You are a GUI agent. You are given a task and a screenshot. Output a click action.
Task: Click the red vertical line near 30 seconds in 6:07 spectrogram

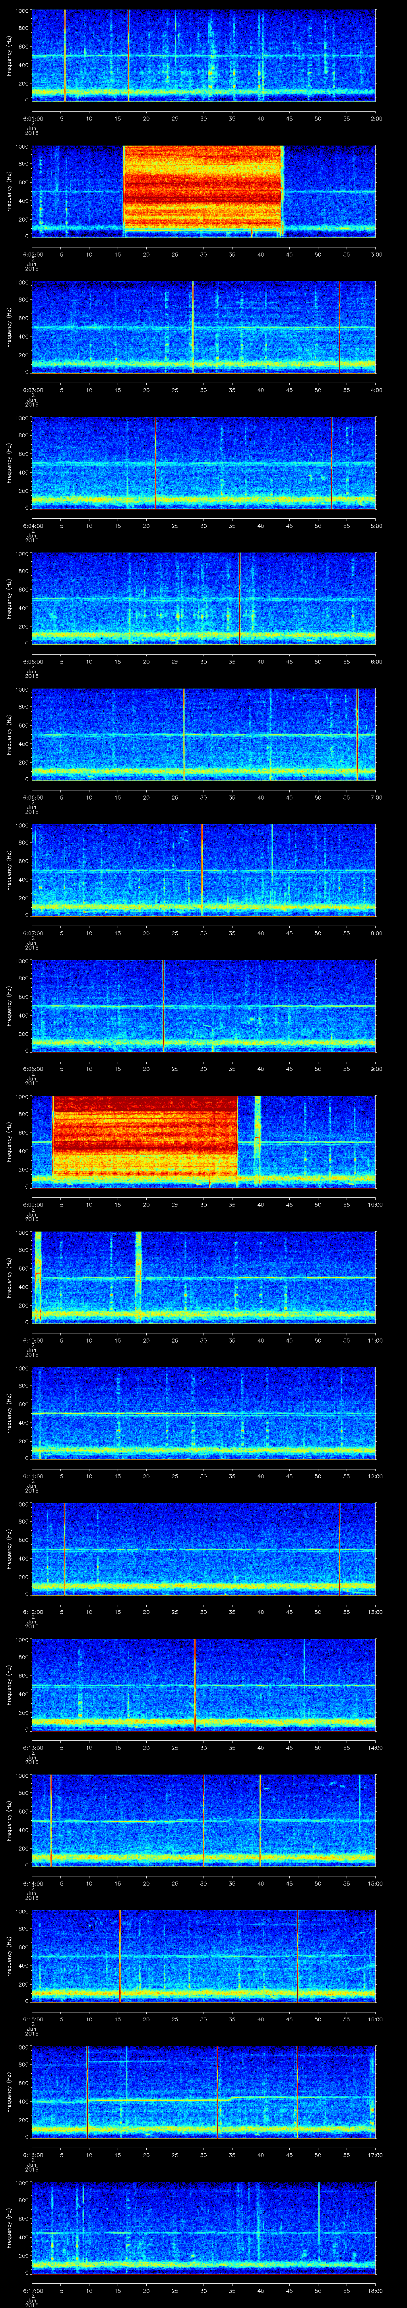pyautogui.click(x=202, y=869)
